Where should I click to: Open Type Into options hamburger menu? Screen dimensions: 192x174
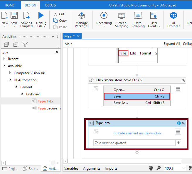click(178, 132)
